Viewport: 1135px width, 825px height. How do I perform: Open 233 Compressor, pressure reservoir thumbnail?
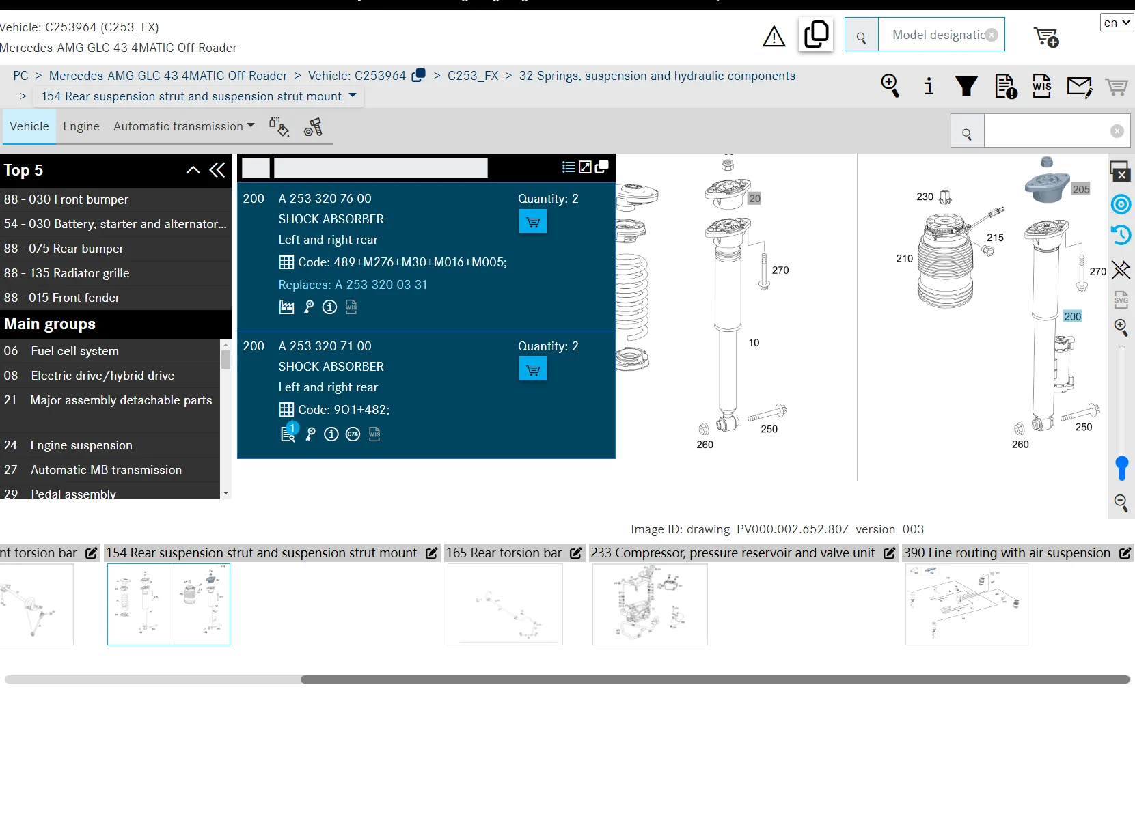(x=650, y=604)
